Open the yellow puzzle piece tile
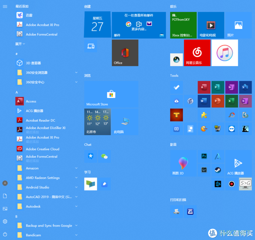The height and width of the screenshot is (240, 255). (x=204, y=115)
